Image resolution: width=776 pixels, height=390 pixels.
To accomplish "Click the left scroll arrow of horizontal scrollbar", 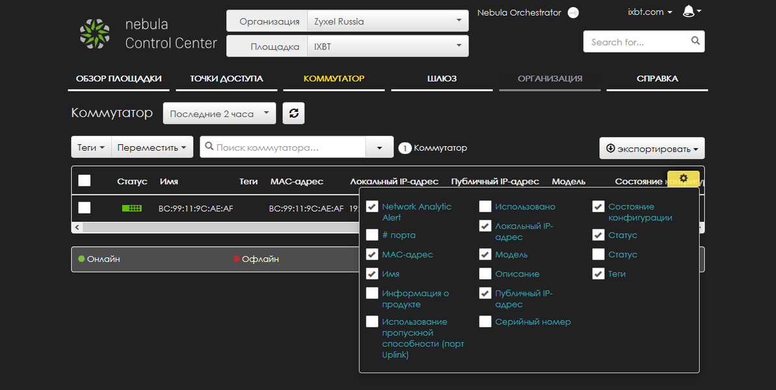I will [76, 227].
